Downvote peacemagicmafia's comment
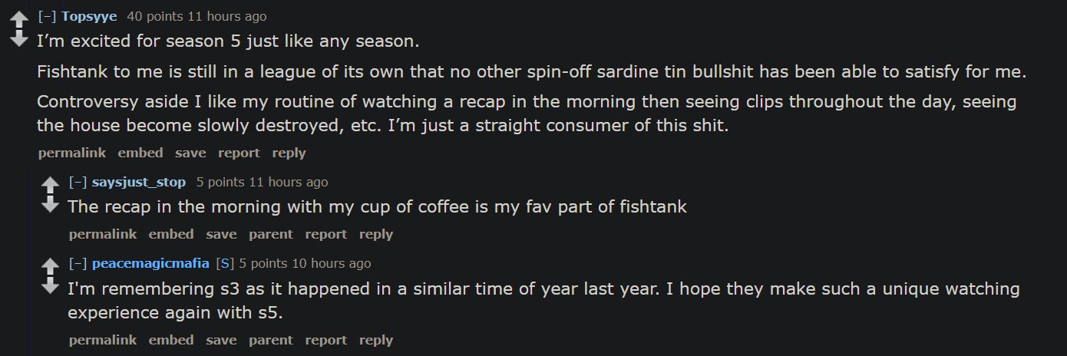 [x=49, y=286]
